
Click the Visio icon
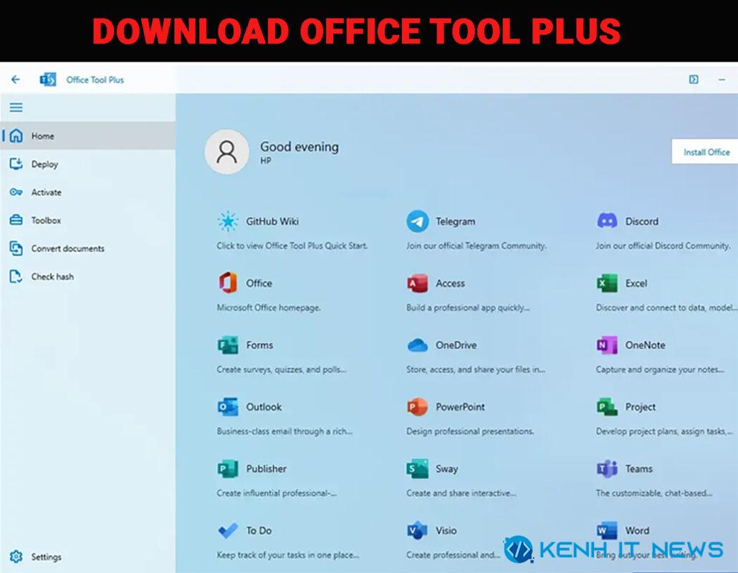coord(418,530)
